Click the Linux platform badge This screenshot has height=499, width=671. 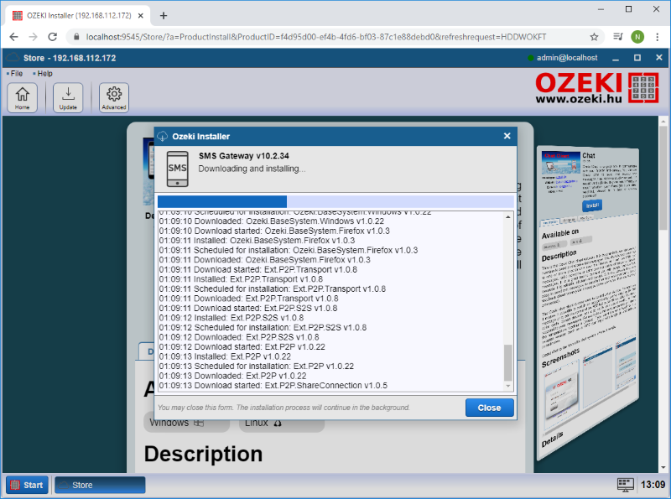(x=282, y=423)
